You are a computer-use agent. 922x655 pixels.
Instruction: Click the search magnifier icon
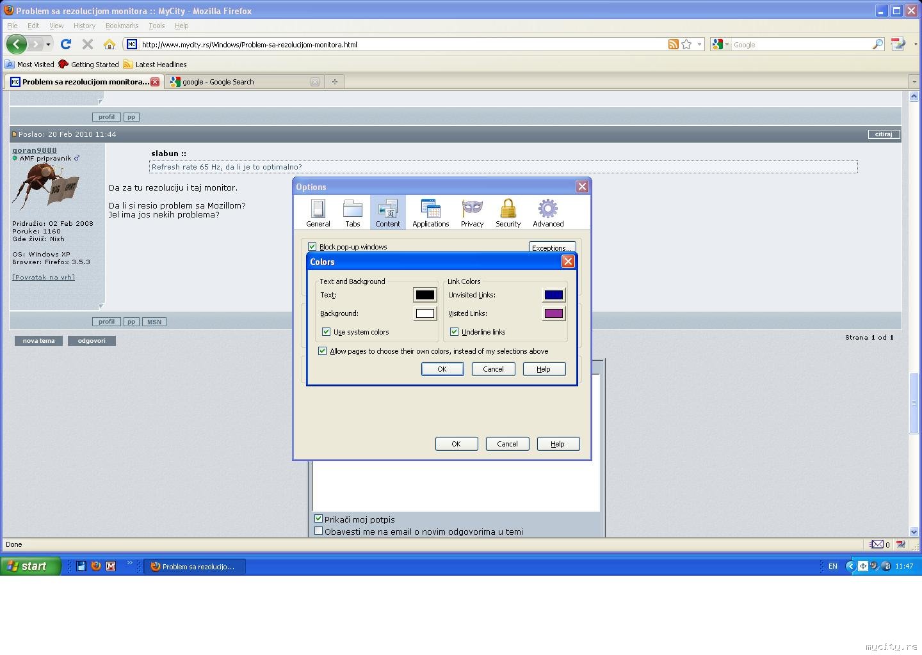[878, 44]
